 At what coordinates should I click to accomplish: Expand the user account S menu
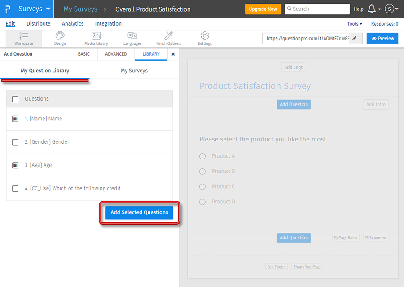(391, 9)
